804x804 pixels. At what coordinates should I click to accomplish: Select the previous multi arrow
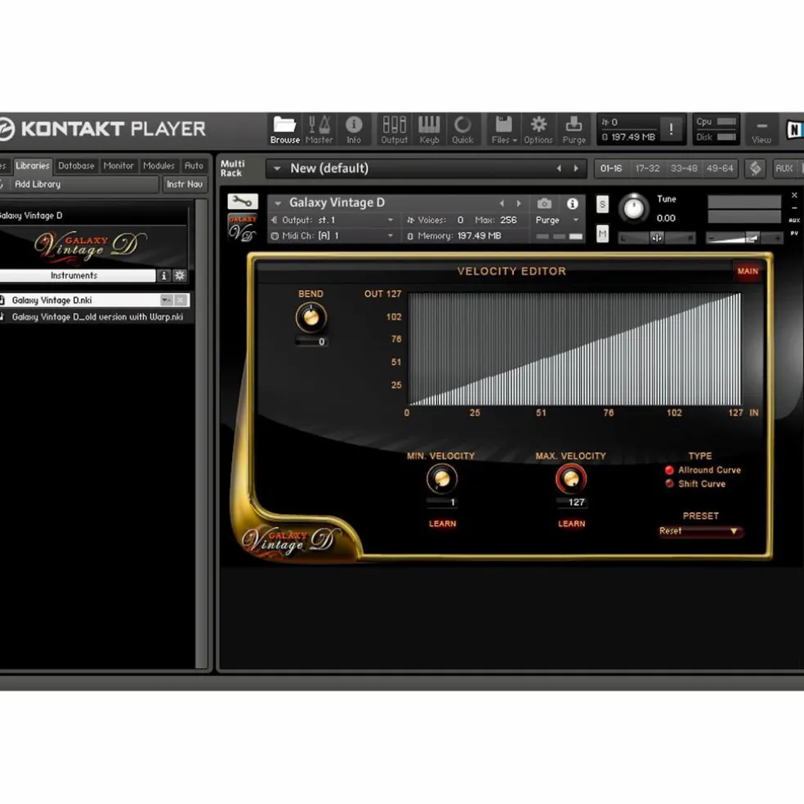559,168
